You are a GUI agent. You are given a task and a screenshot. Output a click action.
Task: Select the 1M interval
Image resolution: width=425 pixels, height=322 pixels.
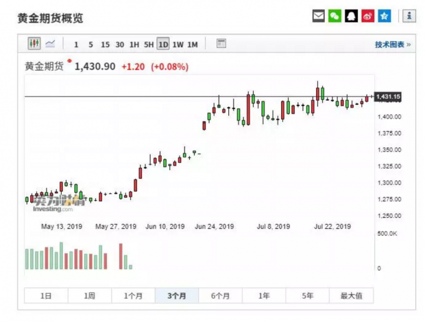pyautogui.click(x=193, y=45)
